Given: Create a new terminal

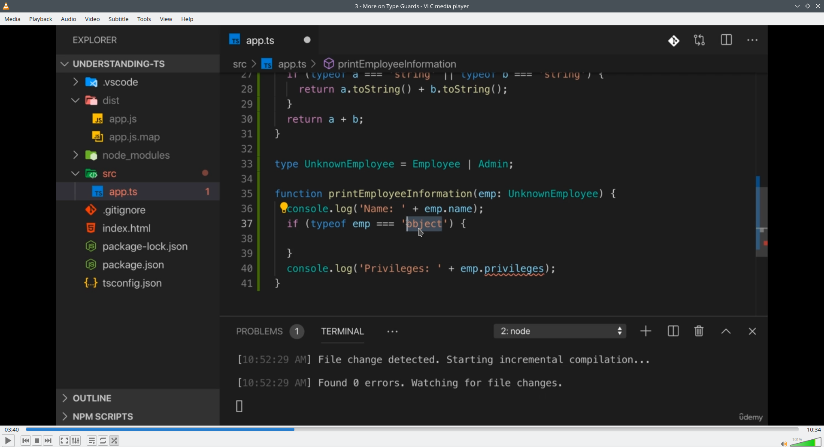Looking at the screenshot, I should coord(646,331).
